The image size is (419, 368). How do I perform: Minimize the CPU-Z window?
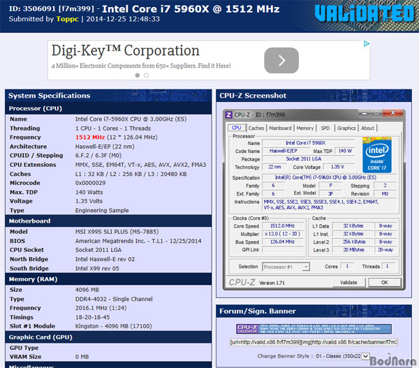[364, 113]
